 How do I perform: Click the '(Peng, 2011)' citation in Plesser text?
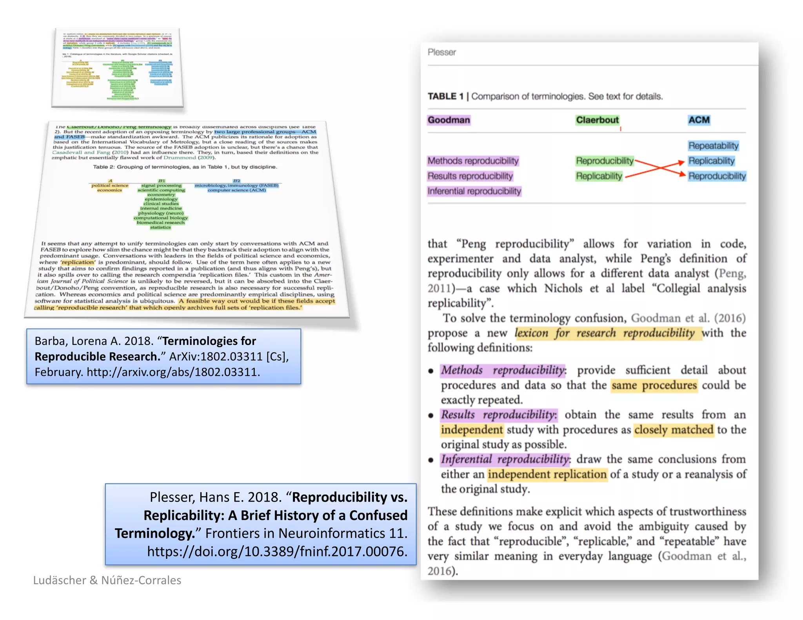[x=587, y=281]
